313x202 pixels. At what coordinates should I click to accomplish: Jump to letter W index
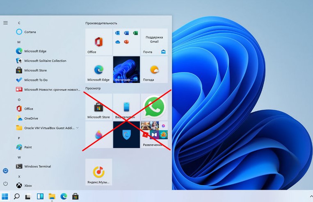[19, 157]
